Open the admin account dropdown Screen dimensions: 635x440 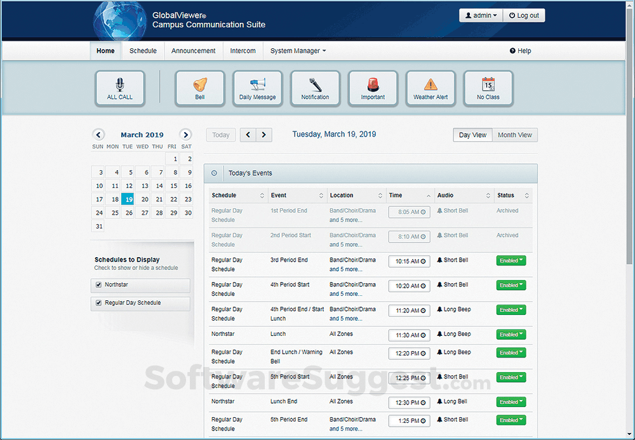pos(481,15)
